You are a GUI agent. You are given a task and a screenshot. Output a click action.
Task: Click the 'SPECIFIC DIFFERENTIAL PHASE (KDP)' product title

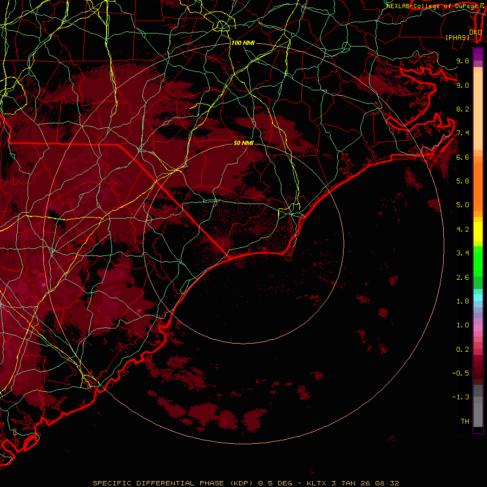(x=174, y=483)
